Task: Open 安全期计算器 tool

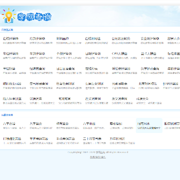Action: 150,38
